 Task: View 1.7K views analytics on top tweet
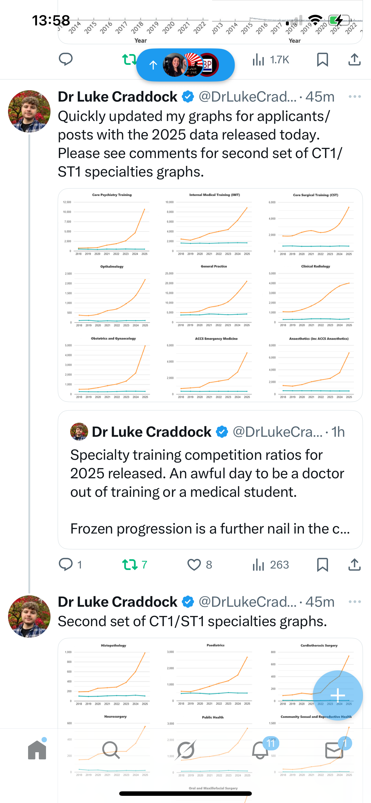pyautogui.click(x=271, y=59)
